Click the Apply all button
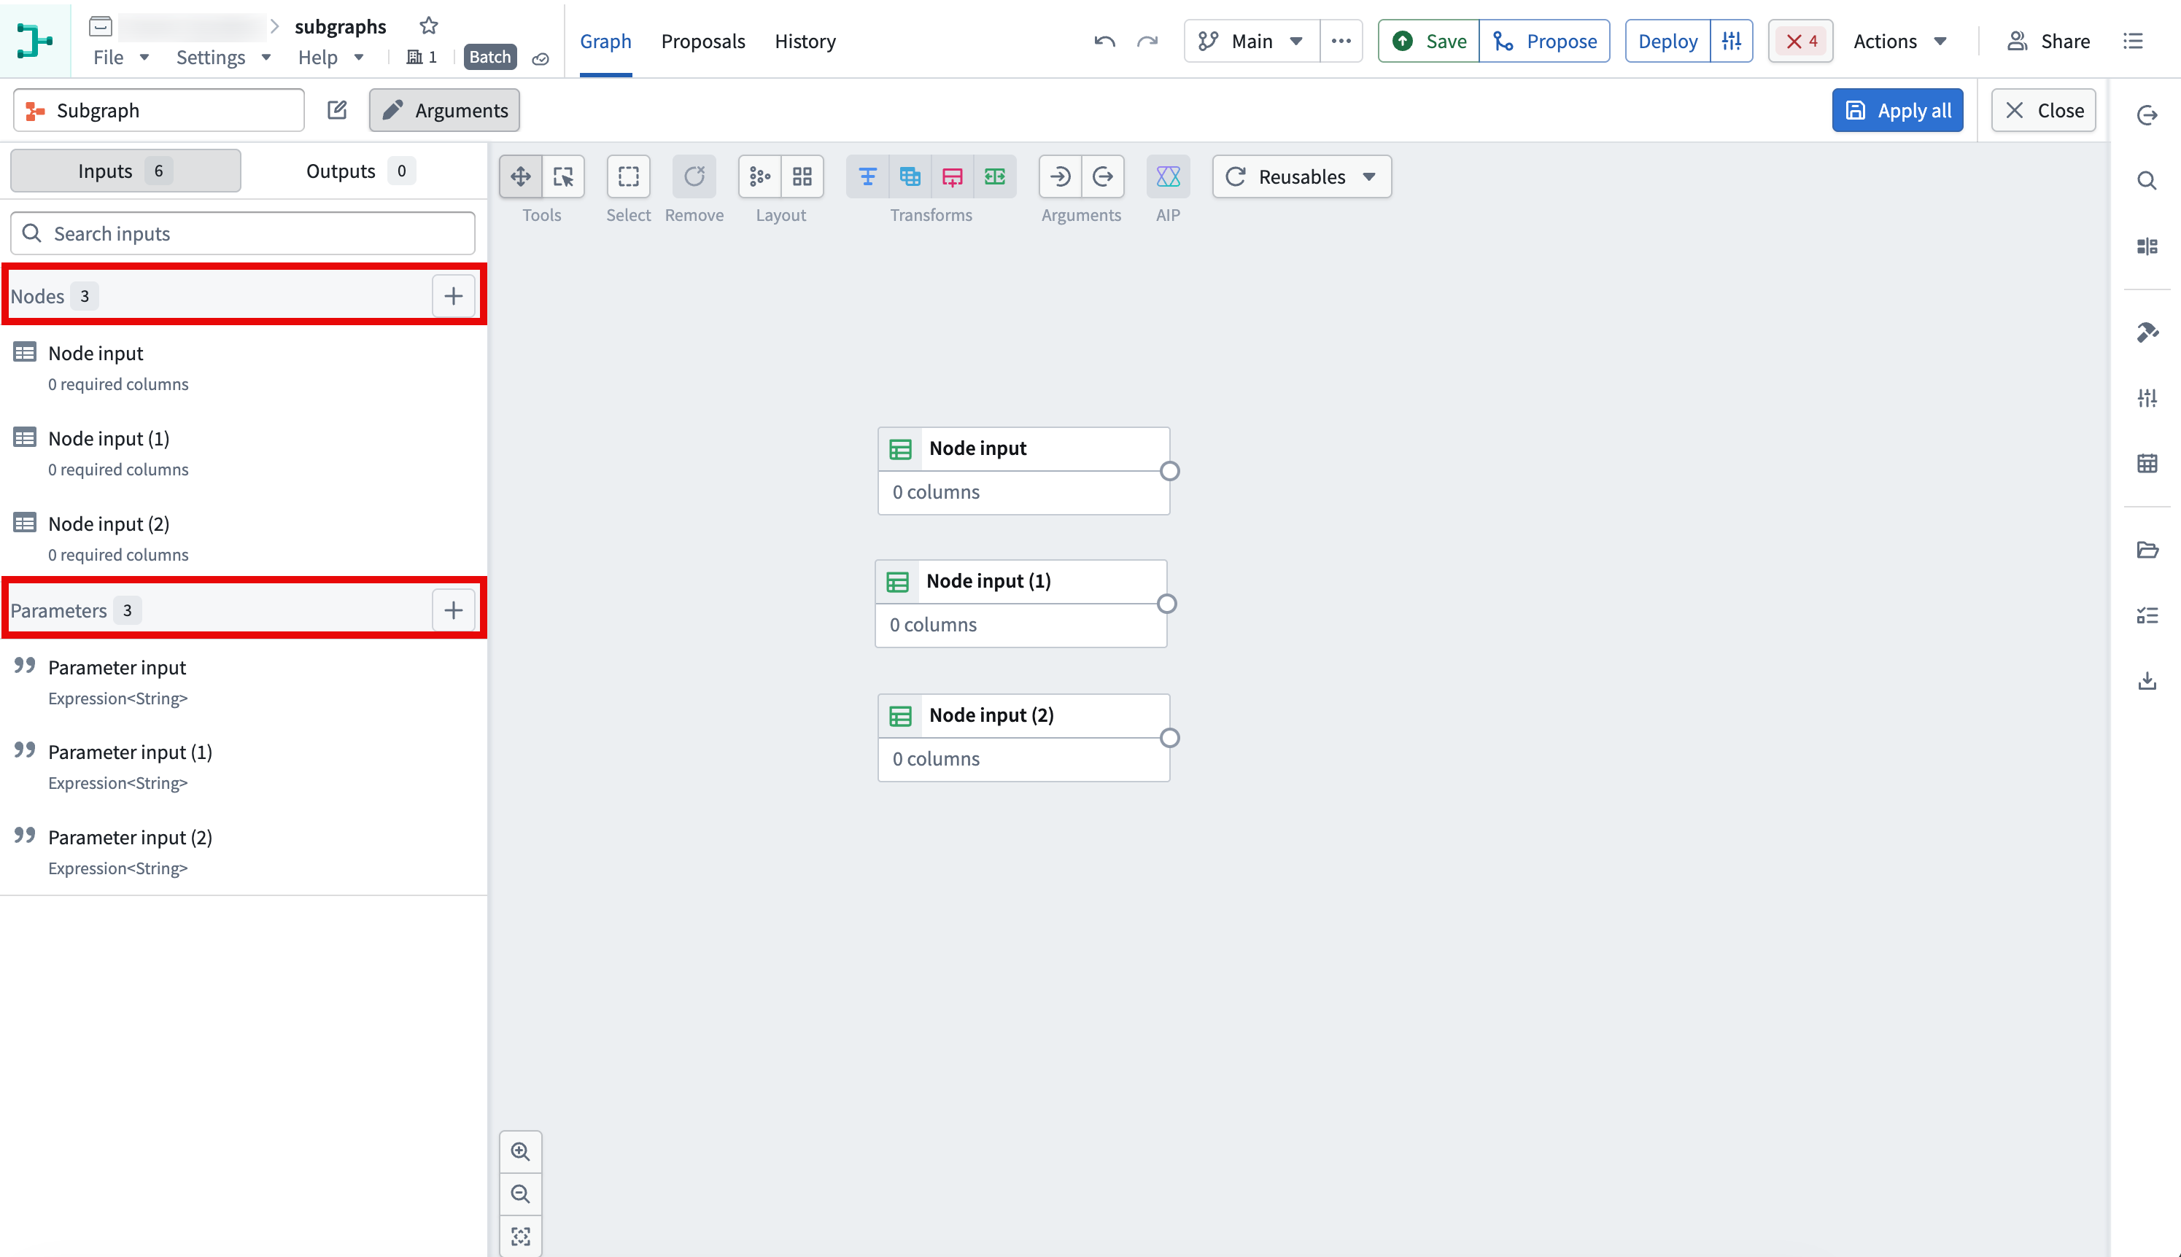This screenshot has width=2181, height=1257. [1897, 111]
